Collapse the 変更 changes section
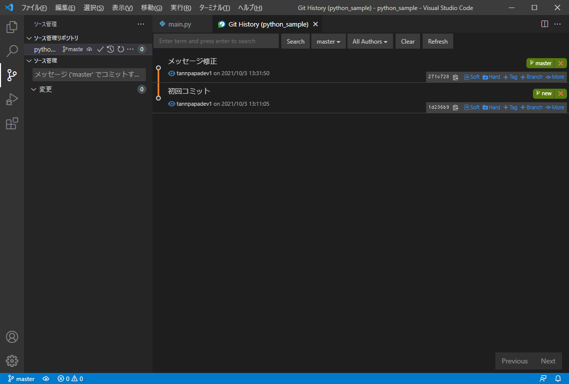This screenshot has height=384, width=569. click(34, 89)
